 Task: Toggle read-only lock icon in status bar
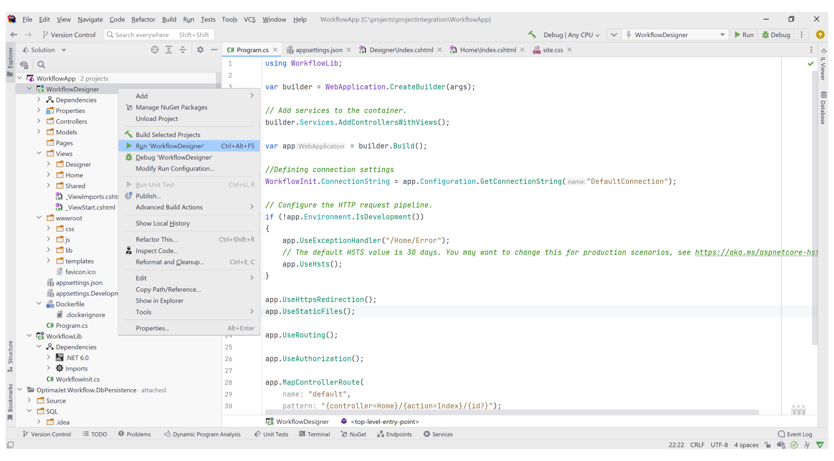[x=768, y=445]
